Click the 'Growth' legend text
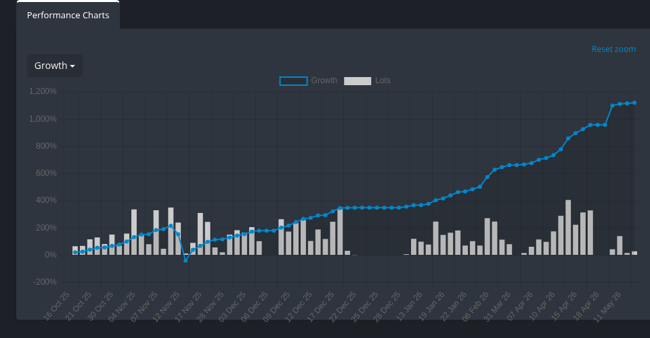 (x=324, y=80)
